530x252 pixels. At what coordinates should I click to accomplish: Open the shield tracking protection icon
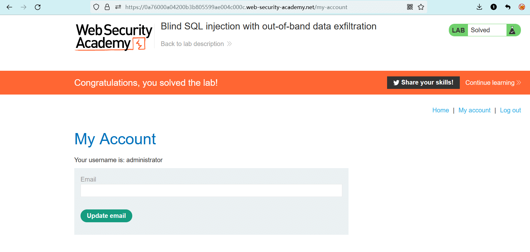(x=96, y=7)
